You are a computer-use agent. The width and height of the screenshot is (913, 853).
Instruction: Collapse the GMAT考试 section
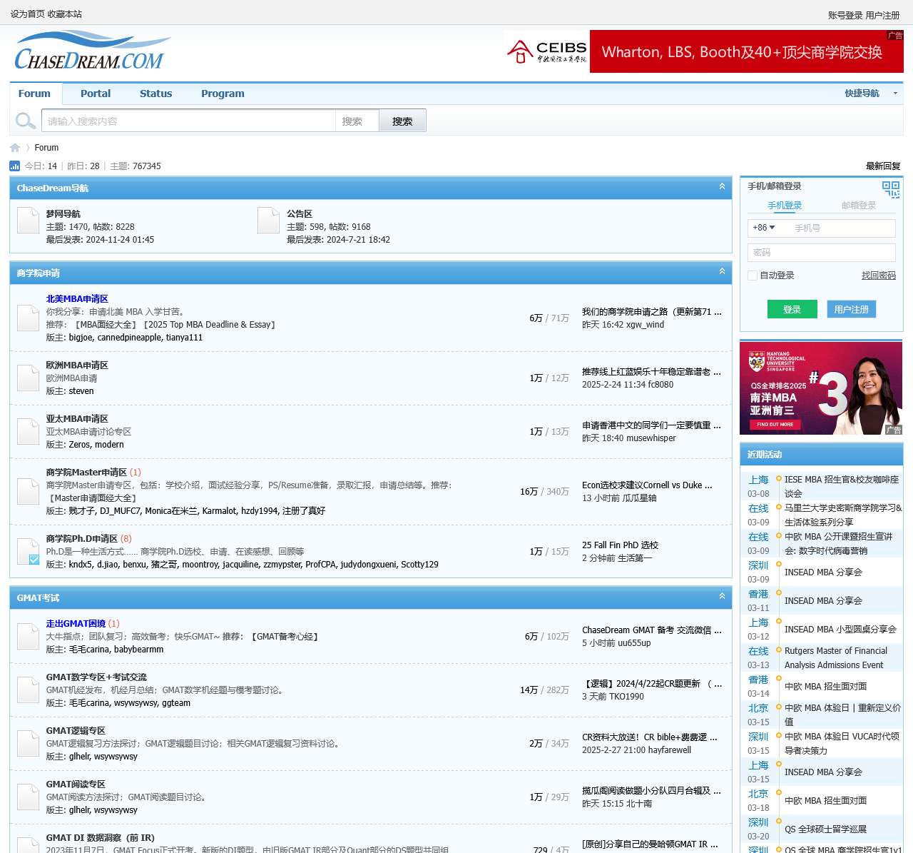click(x=722, y=596)
